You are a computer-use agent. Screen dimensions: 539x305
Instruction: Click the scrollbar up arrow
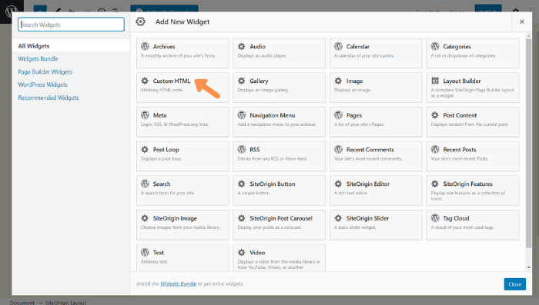click(528, 35)
